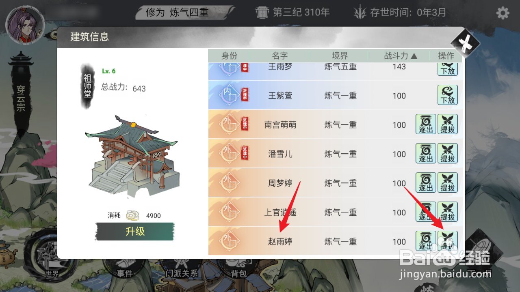The image size is (520, 292).
Task: Select the 周梦婷 member row name
Action: 280,183
